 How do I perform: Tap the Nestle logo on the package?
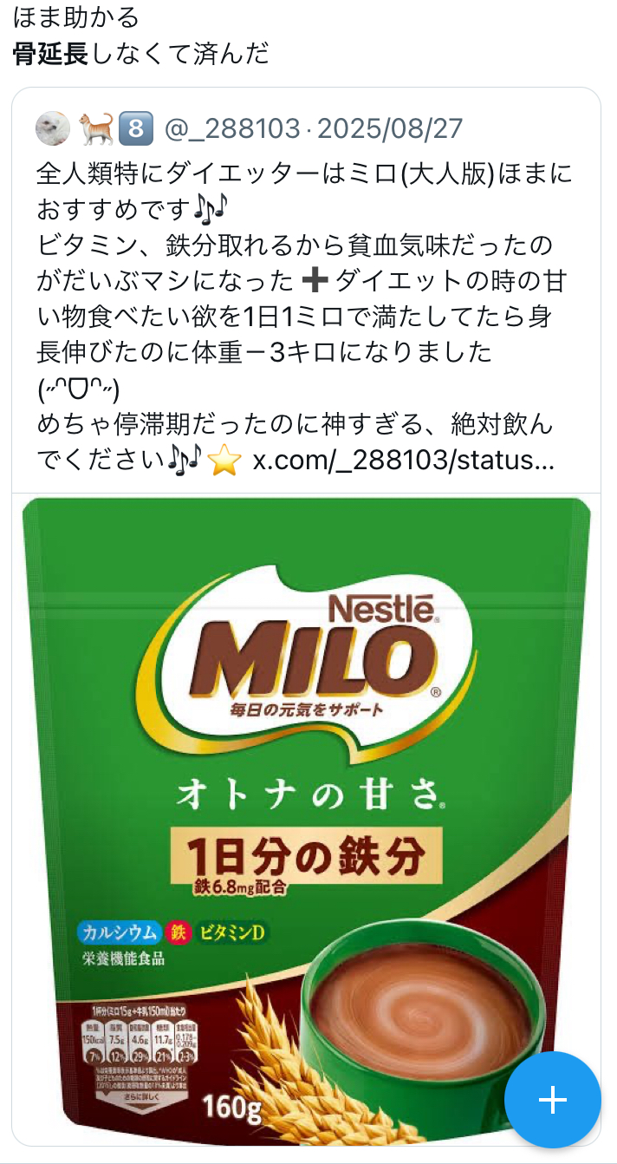(x=380, y=607)
